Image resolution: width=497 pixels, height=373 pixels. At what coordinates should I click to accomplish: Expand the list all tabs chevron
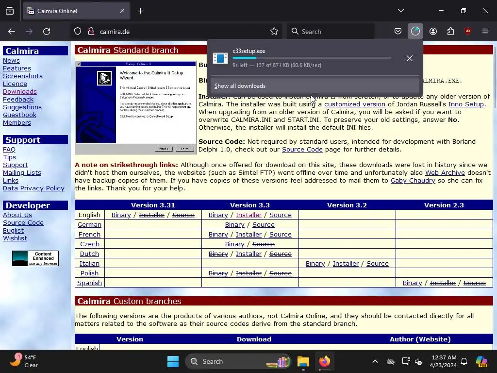[400, 11]
